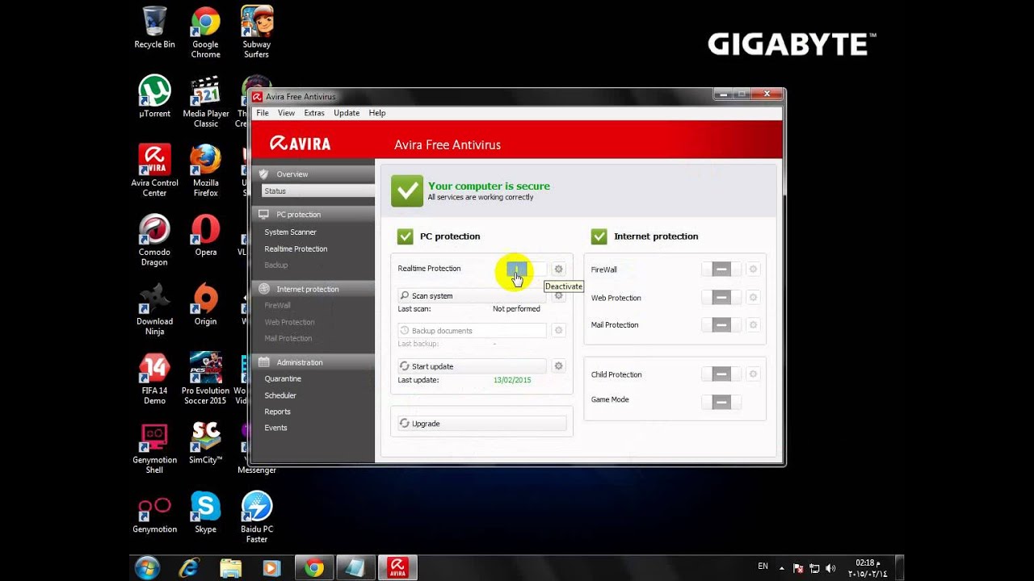Screen dimensions: 1034x581
Task: Open Reports in sidebar
Action: coord(277,412)
